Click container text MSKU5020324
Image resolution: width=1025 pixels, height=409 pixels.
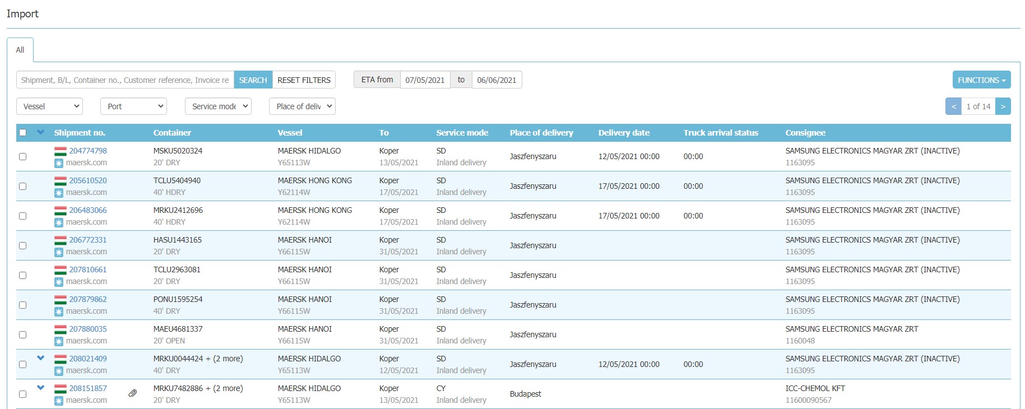(178, 151)
